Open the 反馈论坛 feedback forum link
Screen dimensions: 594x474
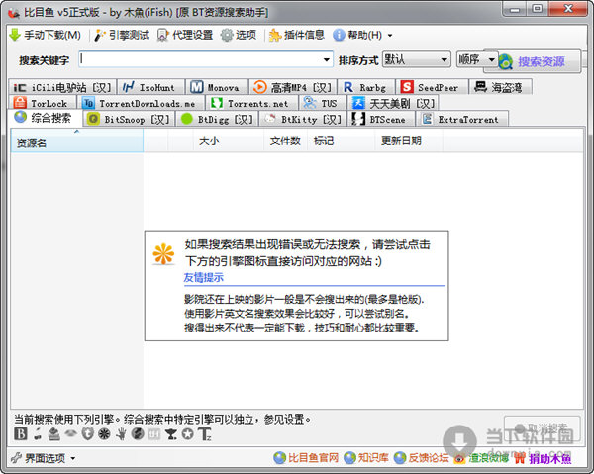(421, 458)
